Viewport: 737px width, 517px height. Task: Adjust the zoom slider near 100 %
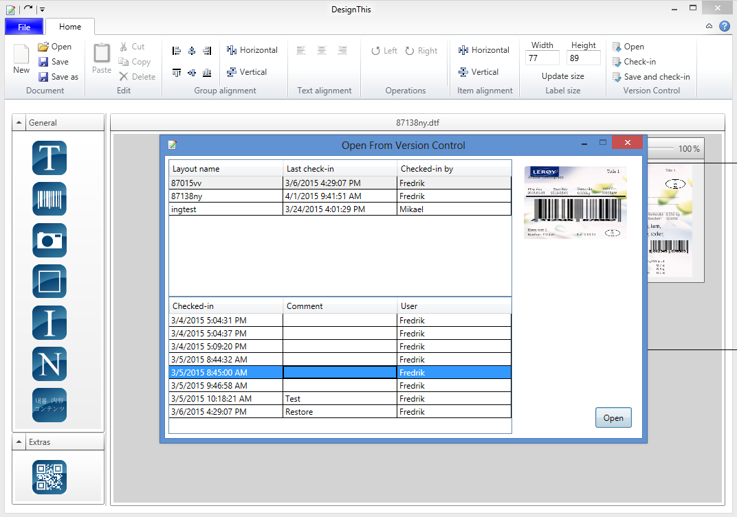click(660, 148)
